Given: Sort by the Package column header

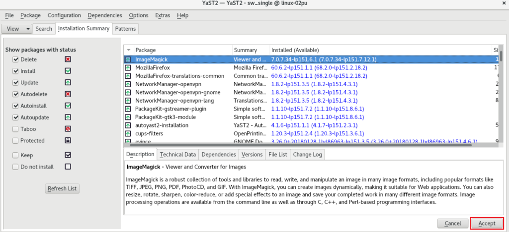Looking at the screenshot, I should click(183, 50).
